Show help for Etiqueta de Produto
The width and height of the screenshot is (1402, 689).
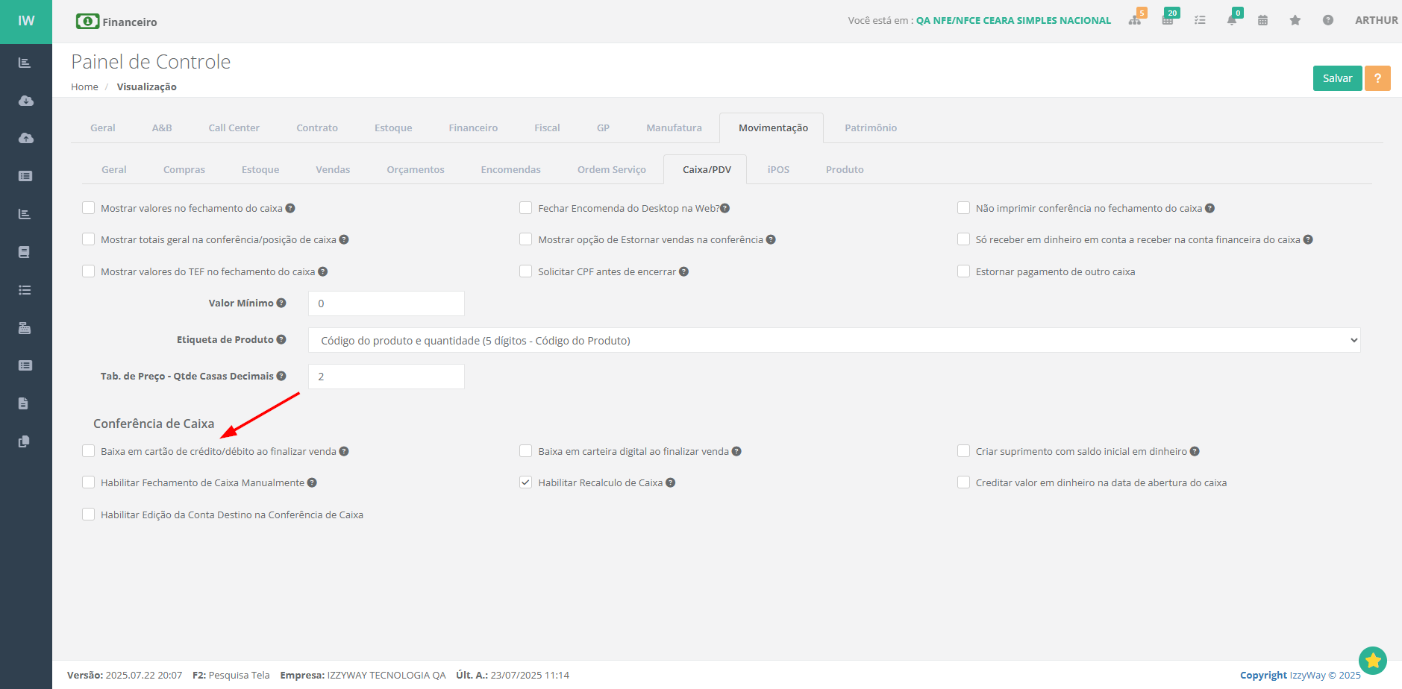coord(281,339)
